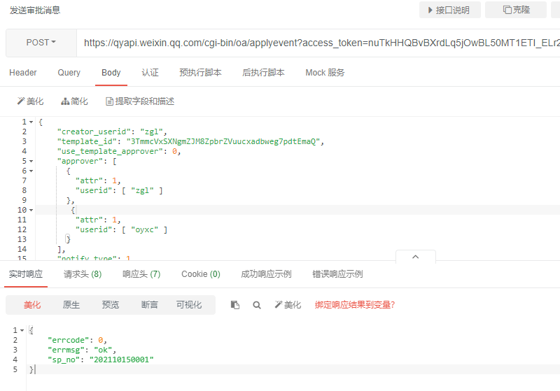Click the "use_template_approver": 0 line
This screenshot has height=391, width=560.
point(119,151)
